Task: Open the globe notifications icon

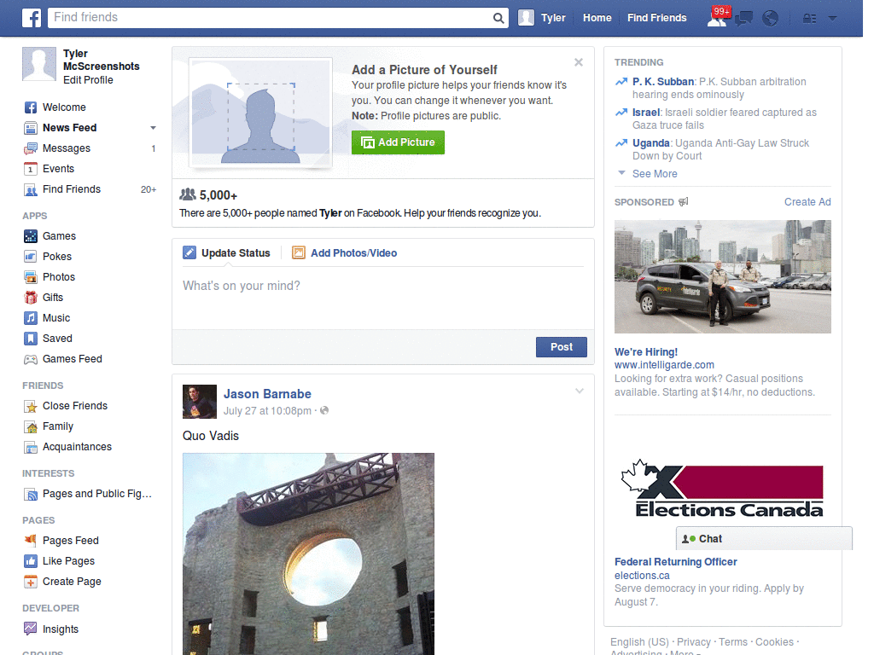Action: 770,17
